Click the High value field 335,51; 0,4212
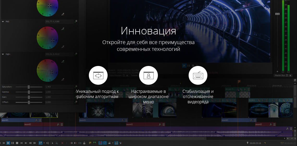This screenshot has width=297, height=146. pyautogui.click(x=59, y=54)
